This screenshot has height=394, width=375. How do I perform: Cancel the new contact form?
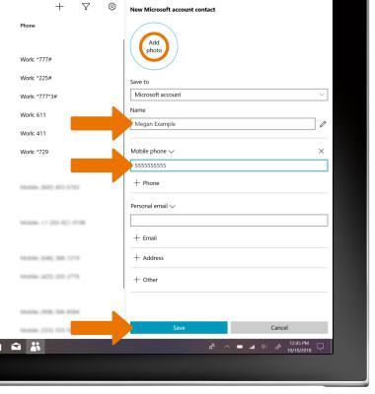coord(279,328)
